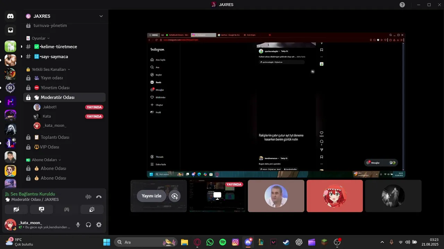Viewport: 444px width, 249px height.
Task: Expand the JAXRES server dropdown menu
Action: click(101, 16)
